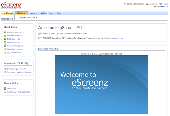
Task: Click Urgent Notification in Quick Links
Action: (15, 52)
